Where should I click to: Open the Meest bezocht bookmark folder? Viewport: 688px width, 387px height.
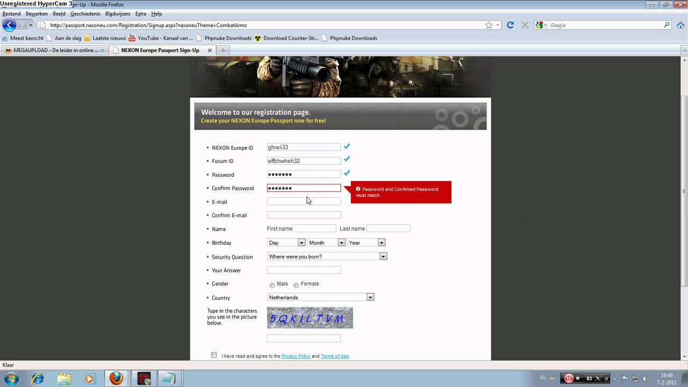point(23,38)
